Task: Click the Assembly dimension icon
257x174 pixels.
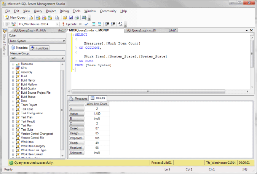Action: click(x=18, y=72)
